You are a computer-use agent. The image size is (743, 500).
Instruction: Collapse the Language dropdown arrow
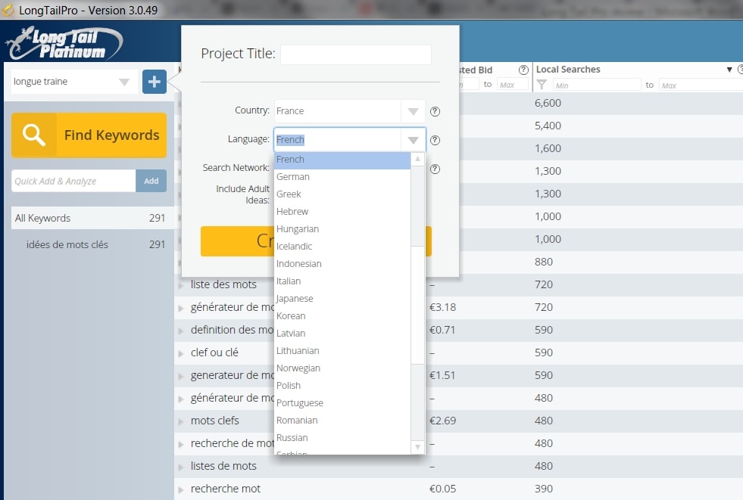pyautogui.click(x=413, y=141)
